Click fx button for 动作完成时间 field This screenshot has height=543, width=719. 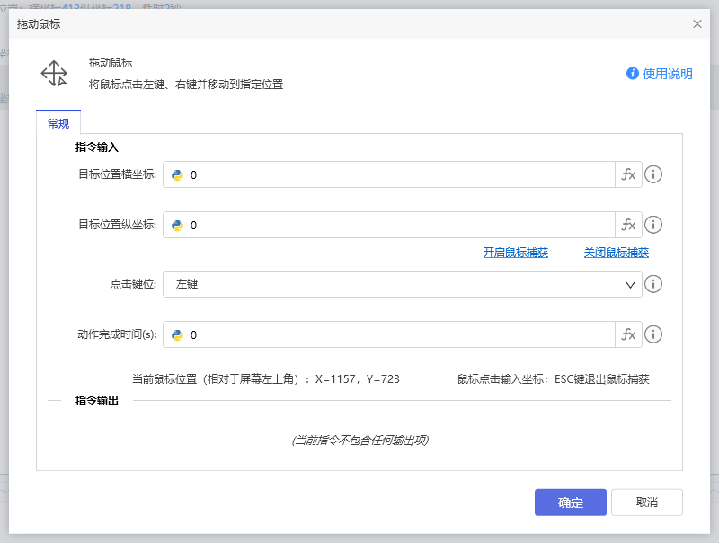(x=628, y=334)
